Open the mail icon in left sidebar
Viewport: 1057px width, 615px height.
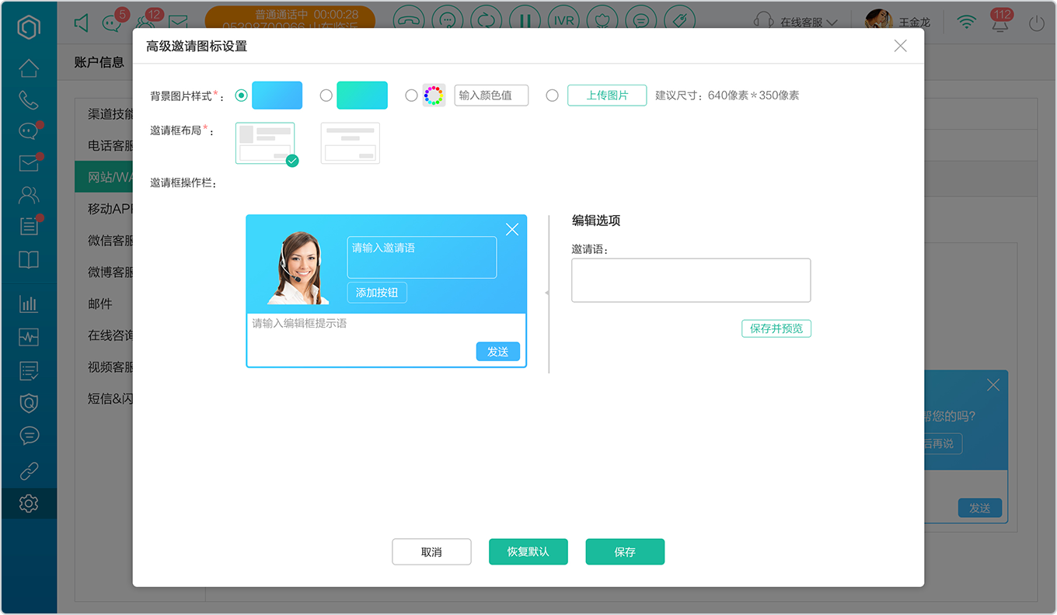tap(29, 163)
